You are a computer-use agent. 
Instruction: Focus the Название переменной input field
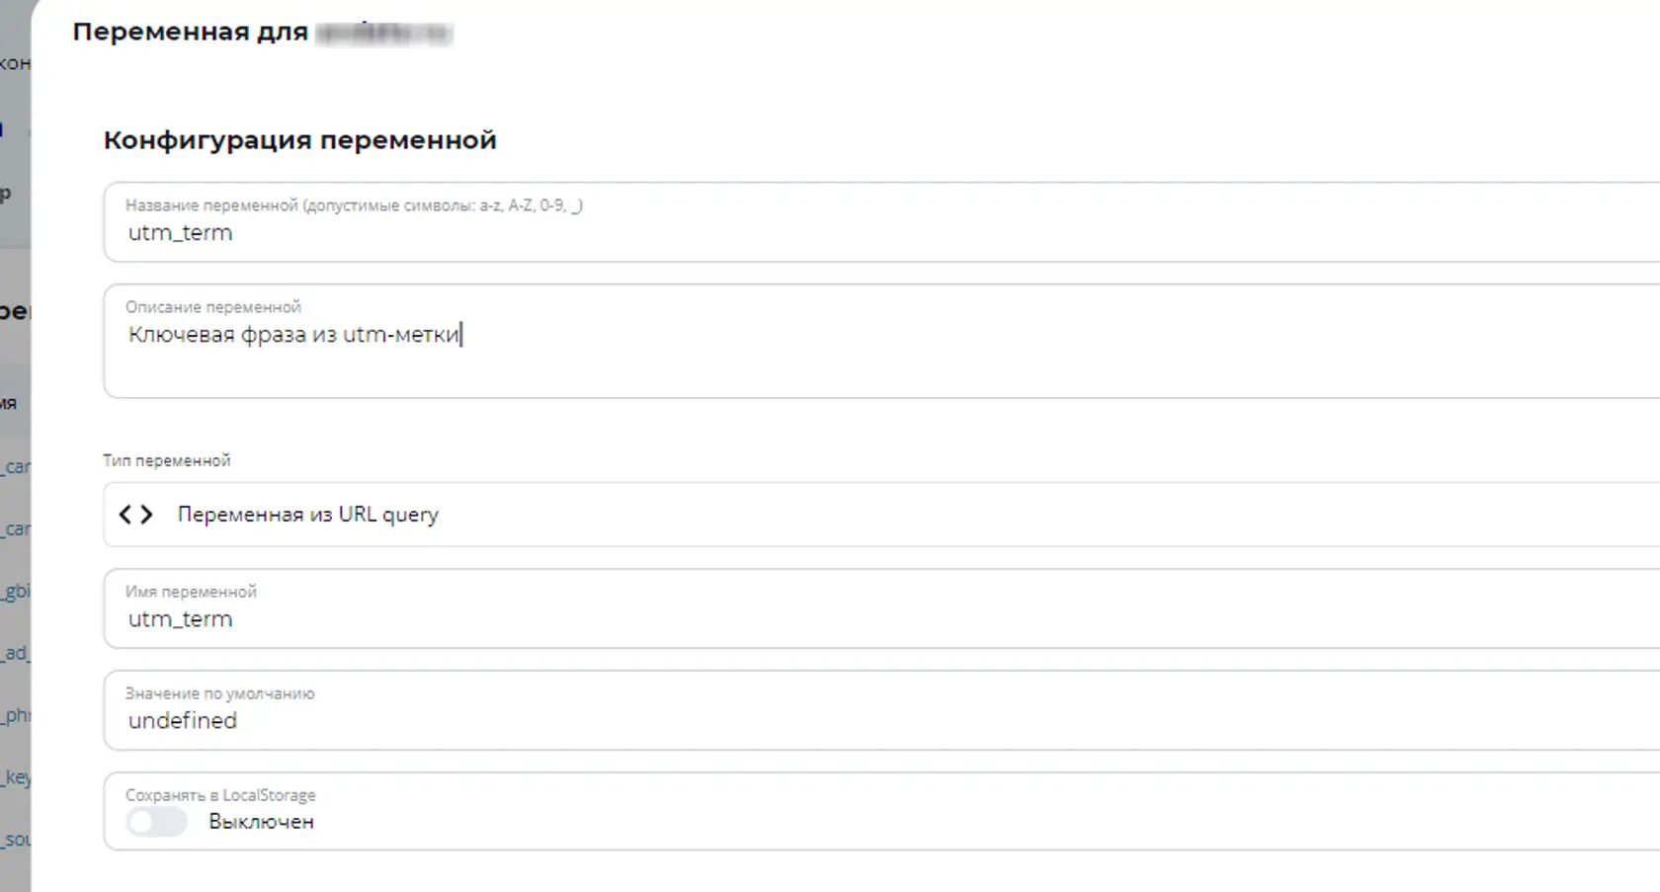click(x=881, y=222)
